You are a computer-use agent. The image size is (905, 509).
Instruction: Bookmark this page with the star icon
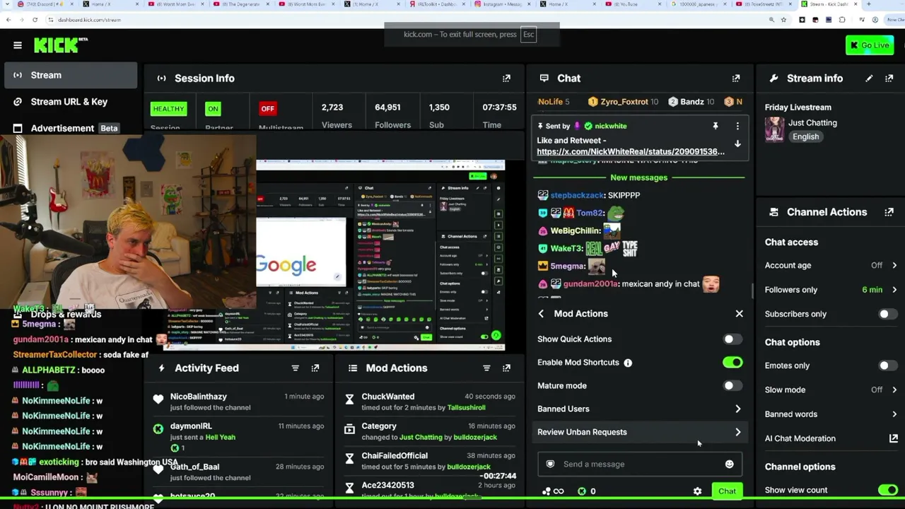click(783, 20)
